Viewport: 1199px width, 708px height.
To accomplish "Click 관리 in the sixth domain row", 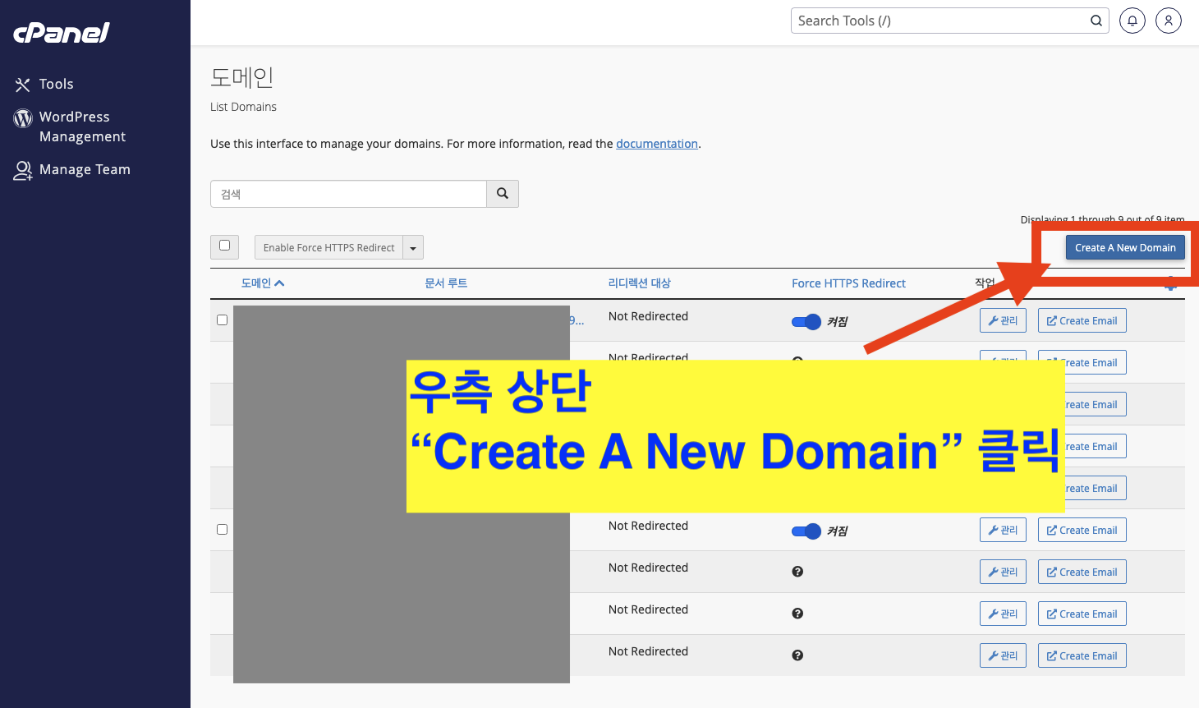I will [x=1003, y=530].
